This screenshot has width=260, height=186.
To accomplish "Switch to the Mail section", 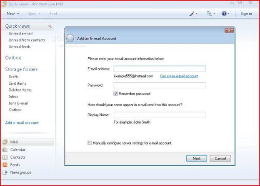I will tap(28, 142).
